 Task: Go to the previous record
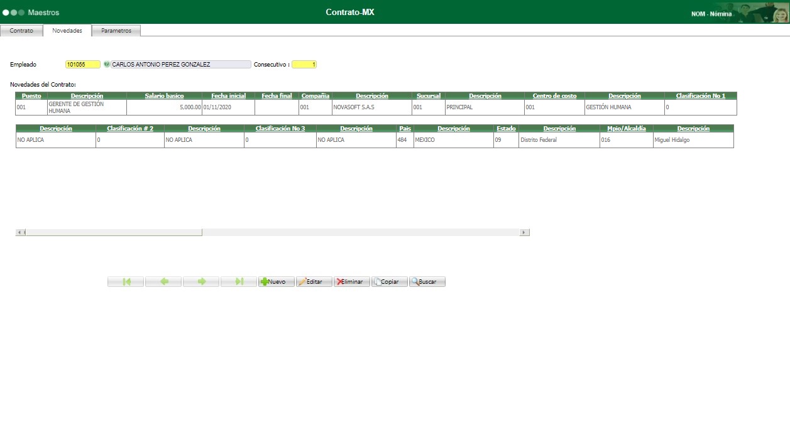tap(163, 282)
